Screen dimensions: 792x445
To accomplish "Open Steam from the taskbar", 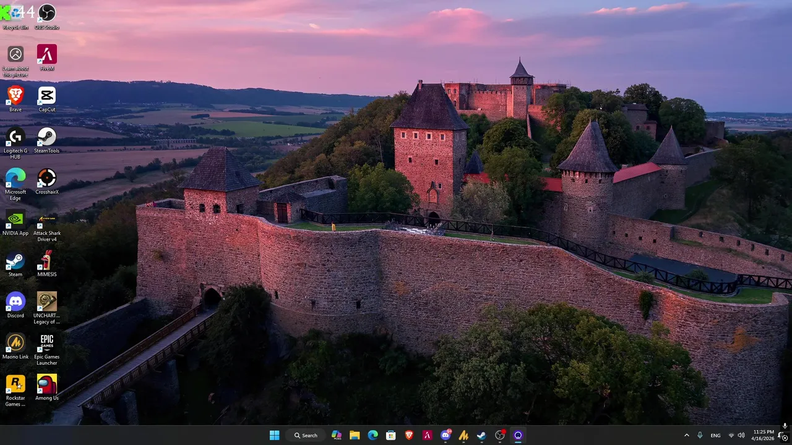I will (481, 435).
